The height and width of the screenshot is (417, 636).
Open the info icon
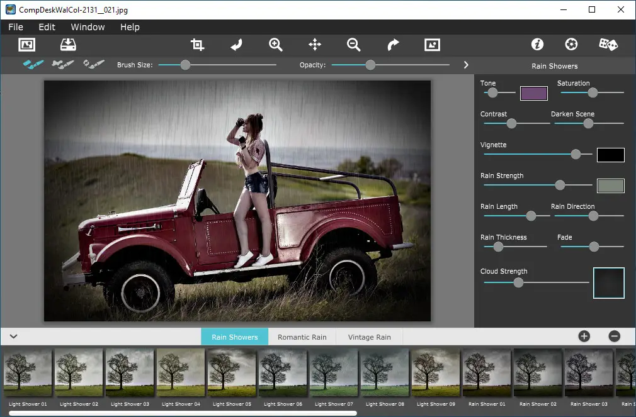(537, 45)
